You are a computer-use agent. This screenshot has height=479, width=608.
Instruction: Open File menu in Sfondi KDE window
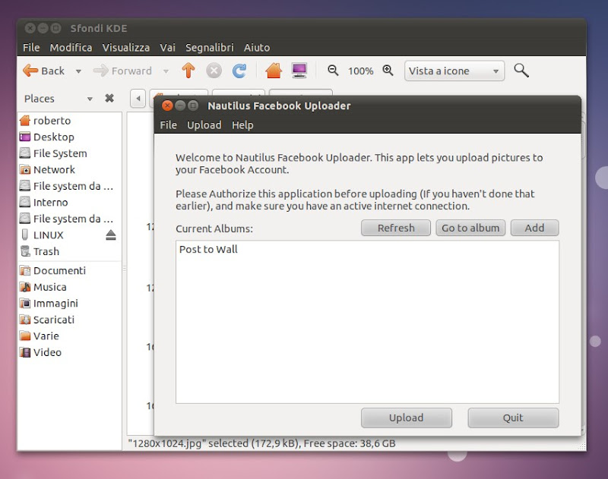[x=31, y=48]
